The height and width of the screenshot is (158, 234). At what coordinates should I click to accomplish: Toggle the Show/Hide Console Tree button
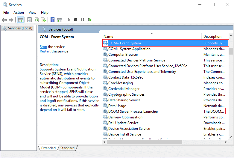[x=21, y=20]
